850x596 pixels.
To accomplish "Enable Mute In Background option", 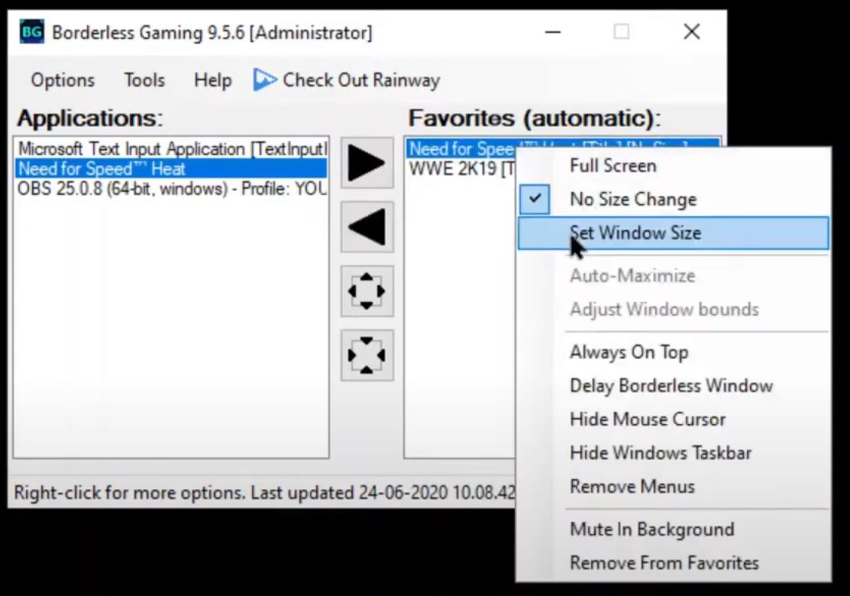I will coord(651,530).
